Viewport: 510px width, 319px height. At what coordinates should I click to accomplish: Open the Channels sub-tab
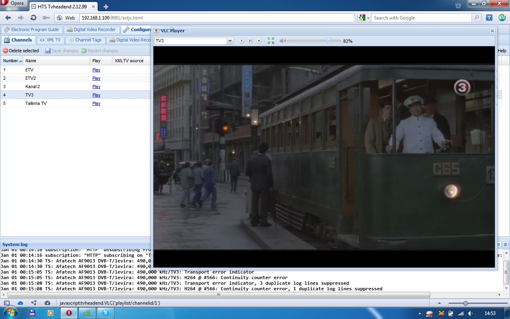point(18,40)
